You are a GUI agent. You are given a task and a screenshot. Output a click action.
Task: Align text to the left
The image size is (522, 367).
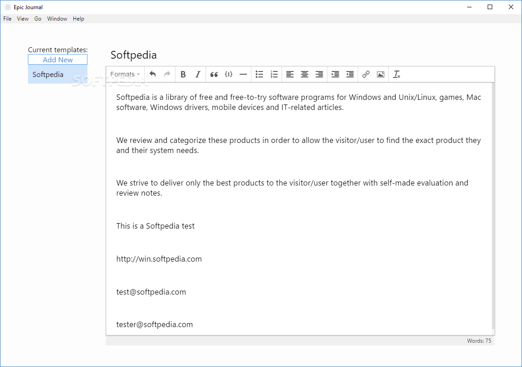(x=290, y=74)
